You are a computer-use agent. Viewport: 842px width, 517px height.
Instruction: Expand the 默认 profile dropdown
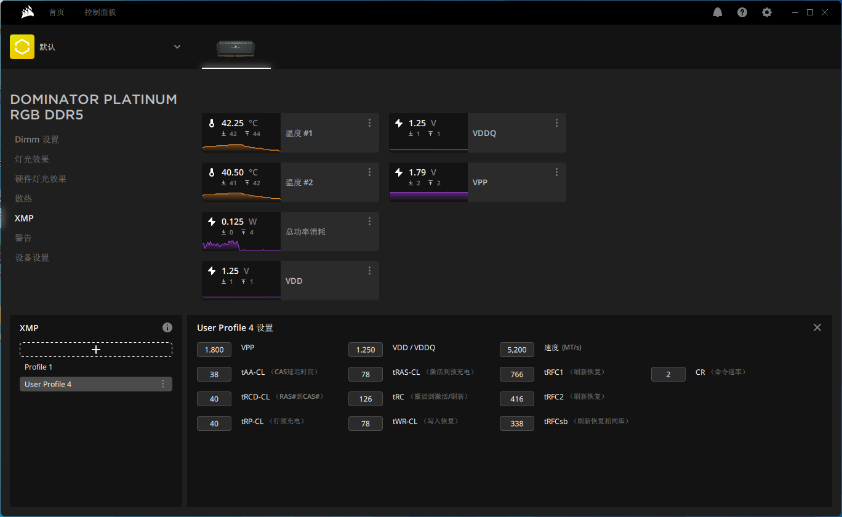(177, 47)
